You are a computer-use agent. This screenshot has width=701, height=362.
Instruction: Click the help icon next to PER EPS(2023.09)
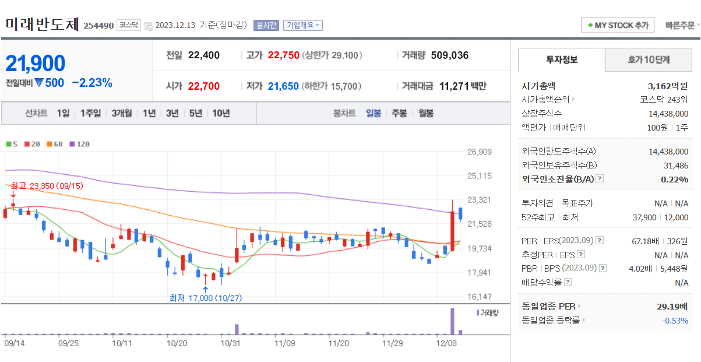click(x=600, y=240)
